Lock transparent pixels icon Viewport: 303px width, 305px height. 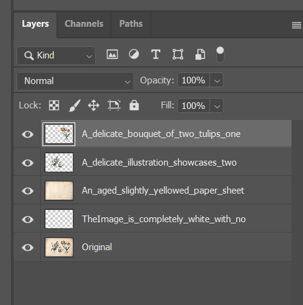point(54,105)
